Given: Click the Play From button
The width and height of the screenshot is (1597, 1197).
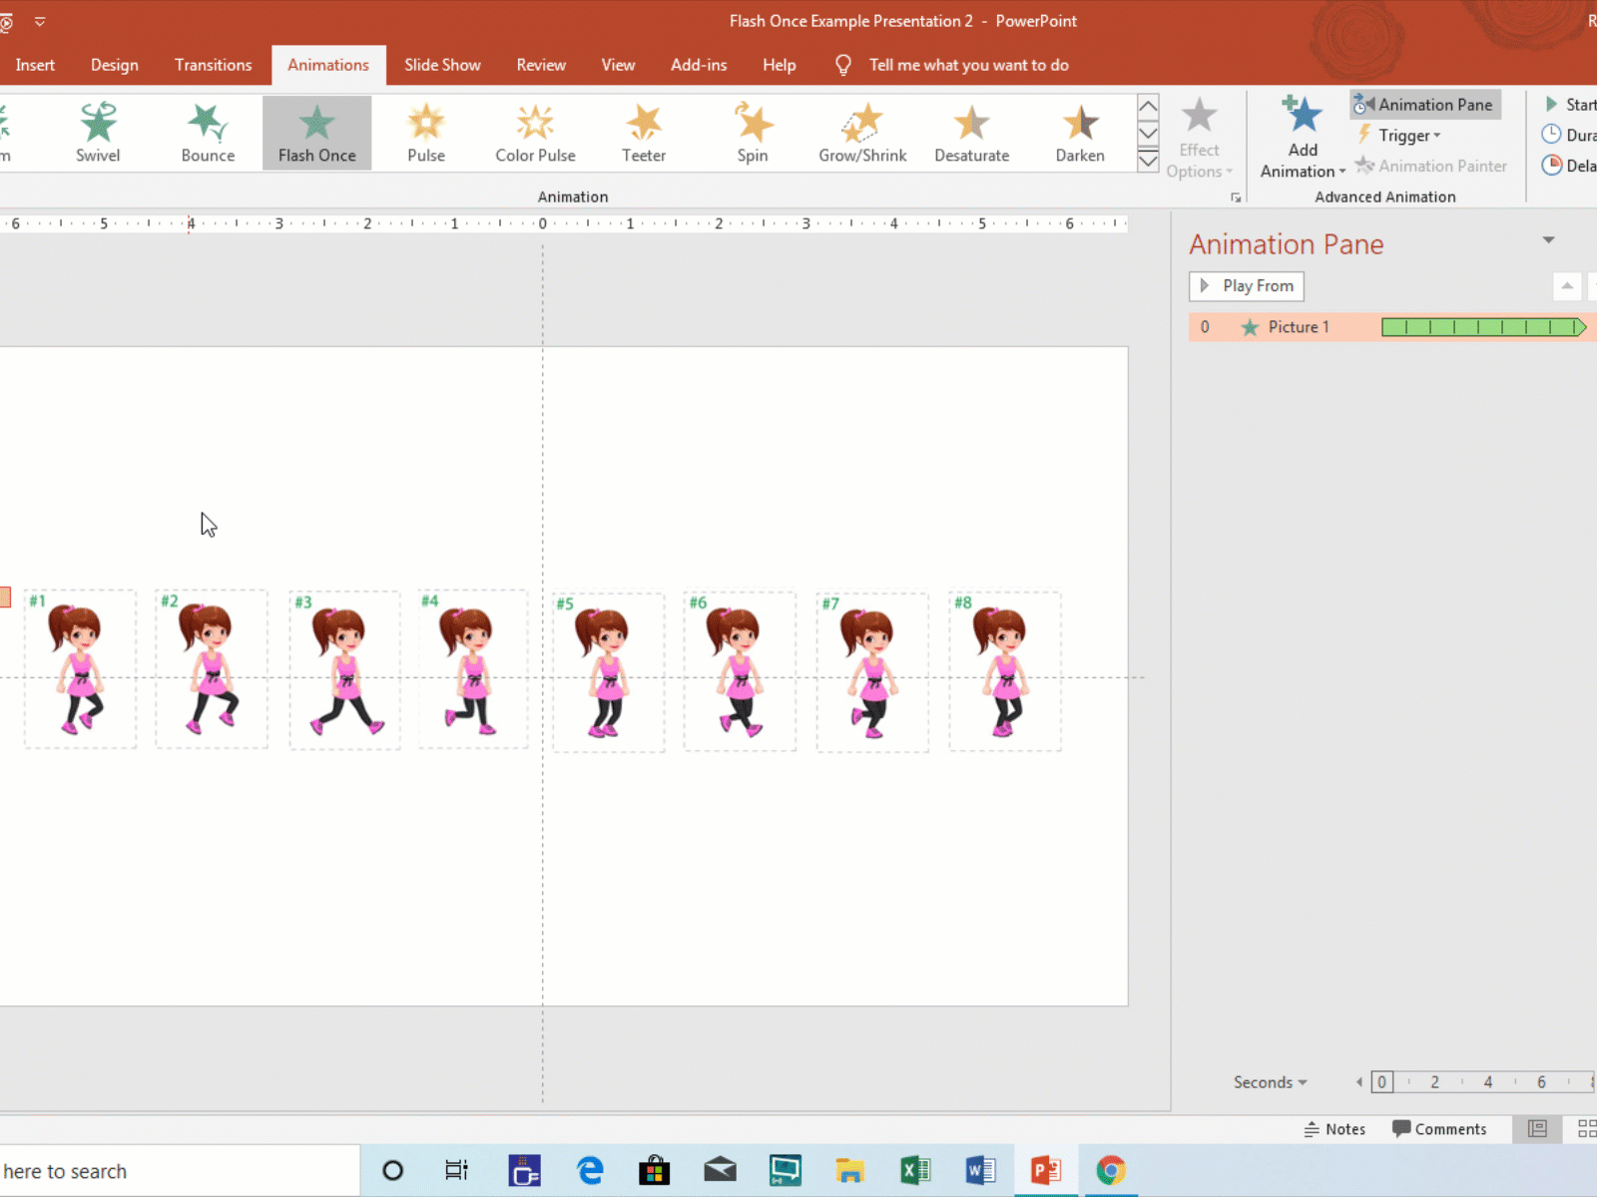Looking at the screenshot, I should pyautogui.click(x=1246, y=286).
